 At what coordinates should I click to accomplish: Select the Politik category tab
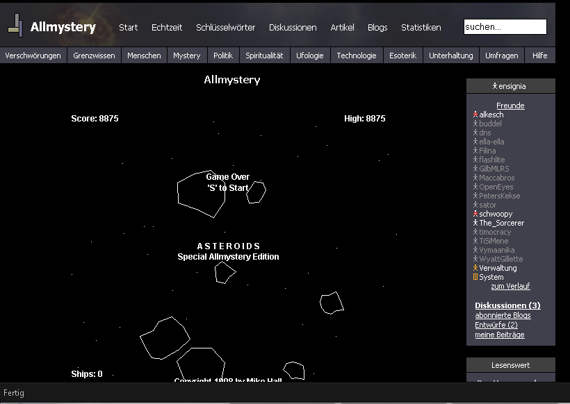pos(223,56)
